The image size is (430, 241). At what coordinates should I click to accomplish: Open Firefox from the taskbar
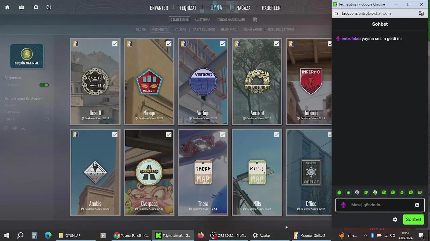click(201, 235)
